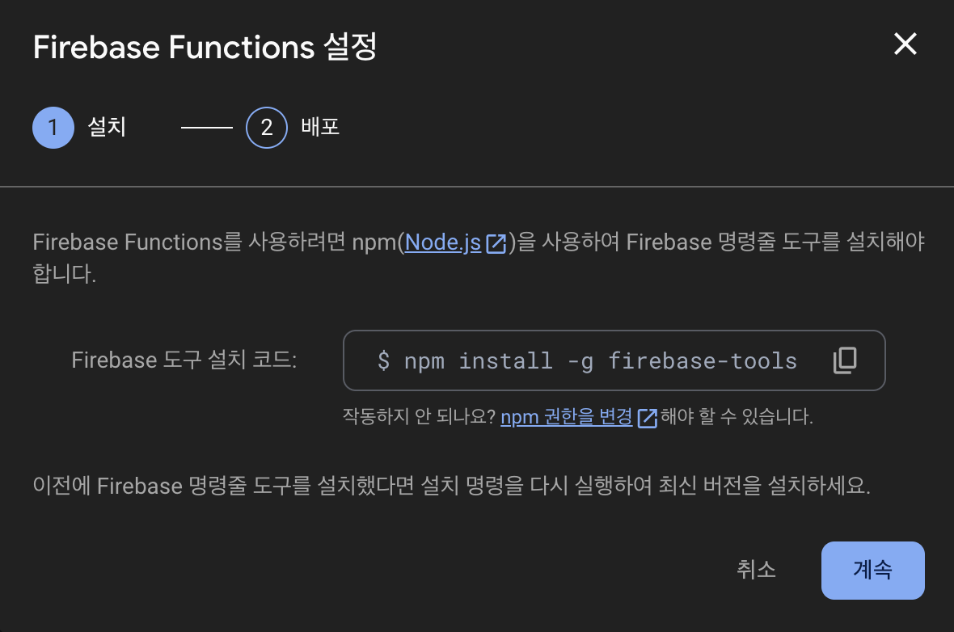Image resolution: width=954 pixels, height=632 pixels.
Task: Select step 2 배포 circle indicator
Action: click(x=267, y=127)
